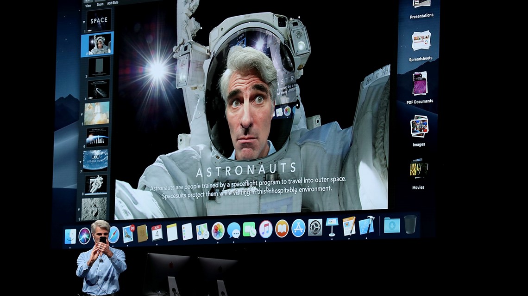Click Add Slide in Keynote toolbar
The height and width of the screenshot is (296, 528).
point(113,3)
